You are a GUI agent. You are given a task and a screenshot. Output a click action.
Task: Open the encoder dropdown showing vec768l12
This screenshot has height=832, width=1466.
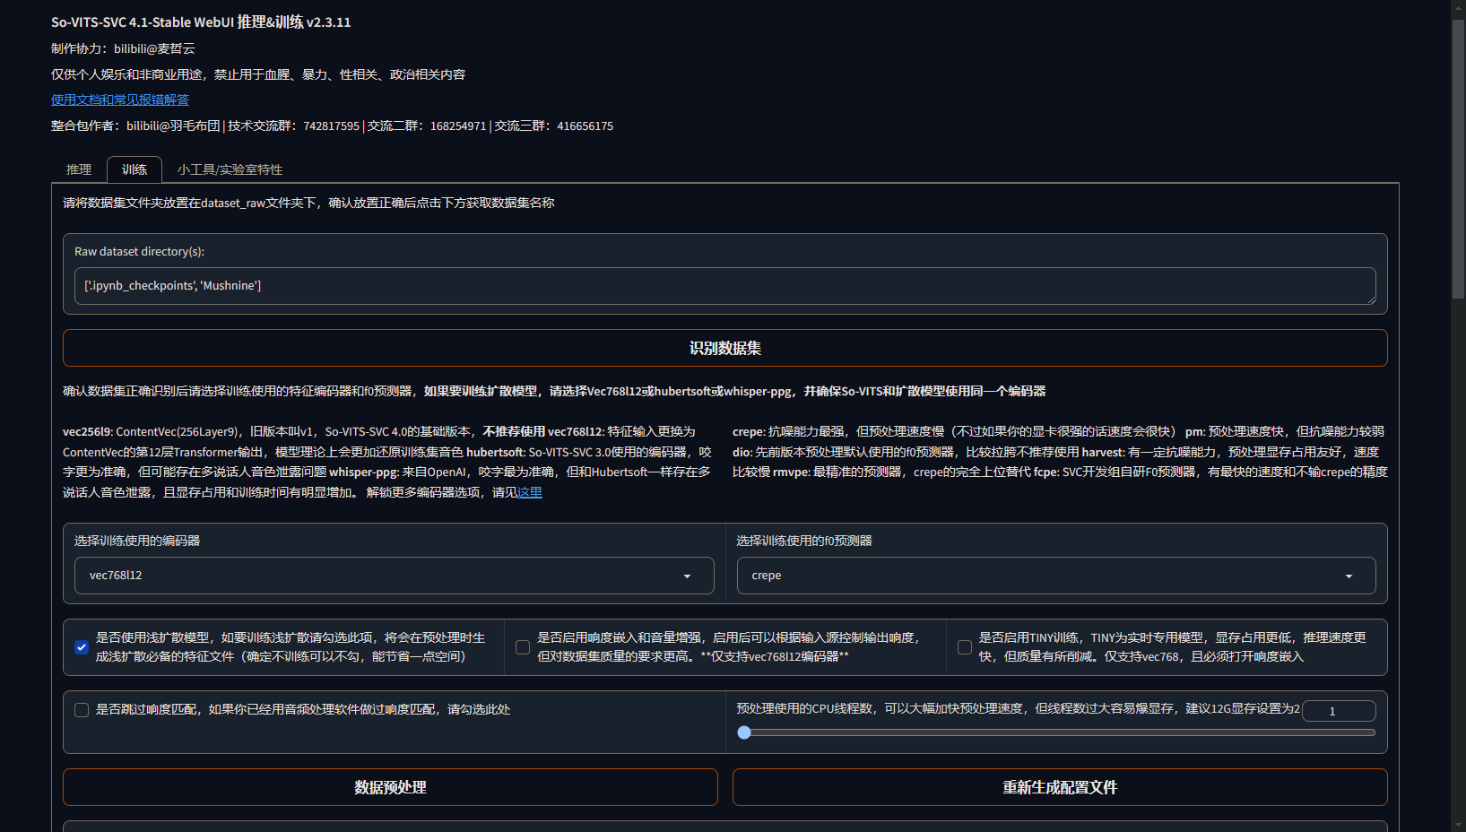click(x=393, y=576)
